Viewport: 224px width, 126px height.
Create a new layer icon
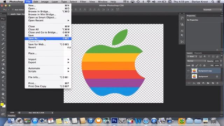point(213,83)
